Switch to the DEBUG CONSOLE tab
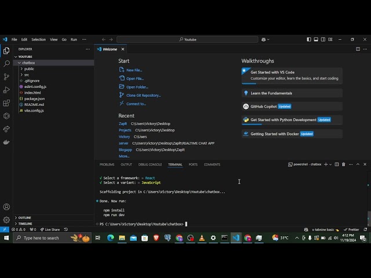 pos(150,164)
